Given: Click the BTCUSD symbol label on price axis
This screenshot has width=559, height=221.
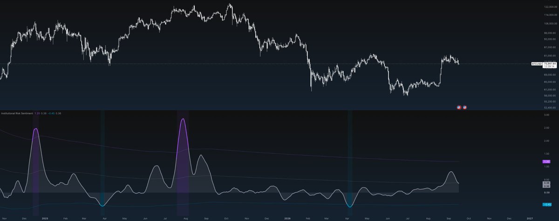Looking at the screenshot, I should click(537, 63).
